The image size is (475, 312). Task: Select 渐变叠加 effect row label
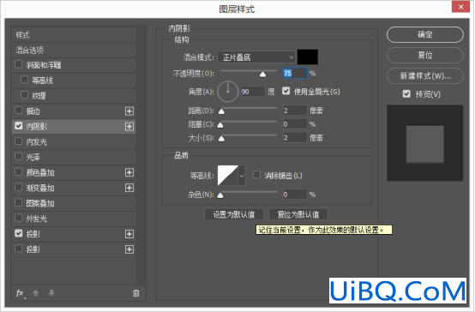[x=40, y=189]
